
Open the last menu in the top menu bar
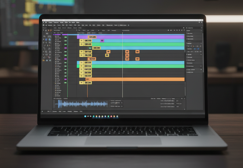coord(78,22)
